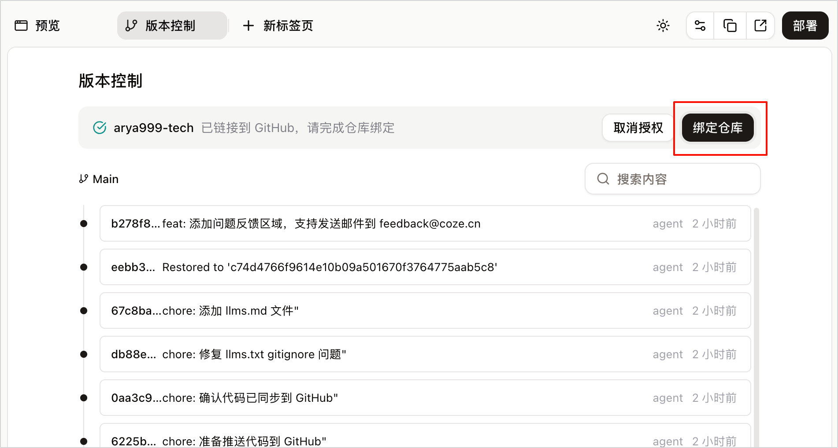Click the branch icon beside Main

point(83,179)
